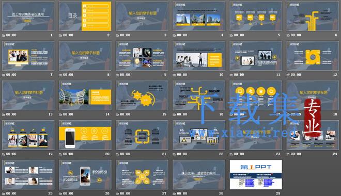
Task: Select slide 27 with four yellow circles diagram
Action: [142, 174]
